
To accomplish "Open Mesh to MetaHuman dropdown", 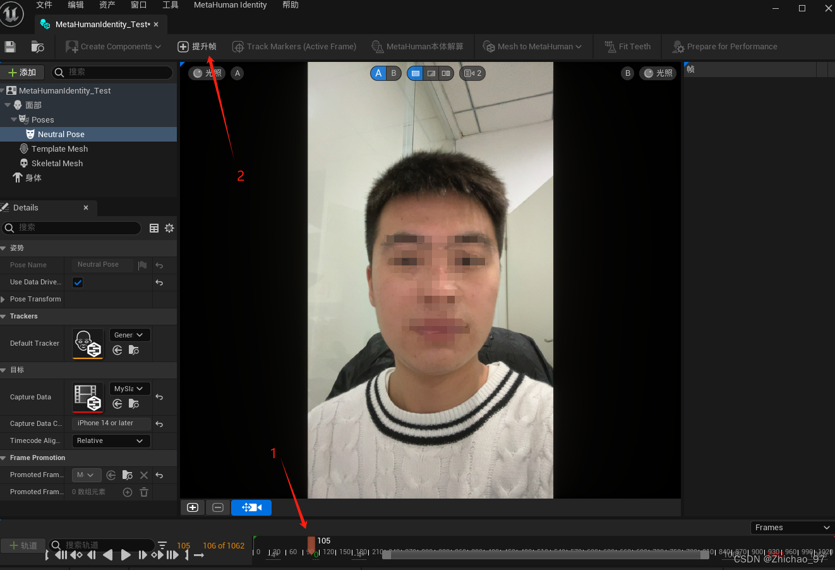I will click(532, 47).
